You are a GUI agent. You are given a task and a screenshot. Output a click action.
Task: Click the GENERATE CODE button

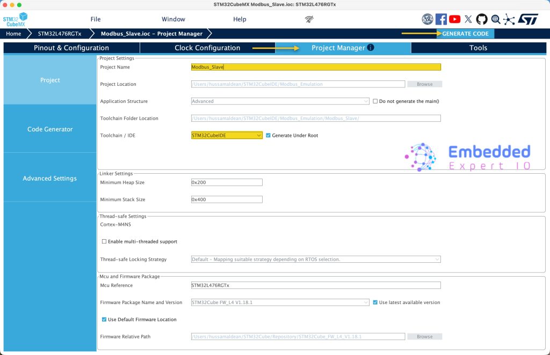(x=465, y=34)
